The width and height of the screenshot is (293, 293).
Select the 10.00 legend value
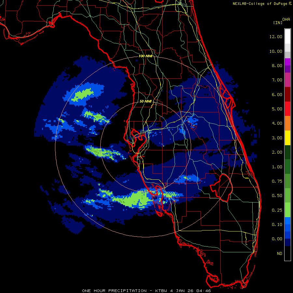[276, 51]
